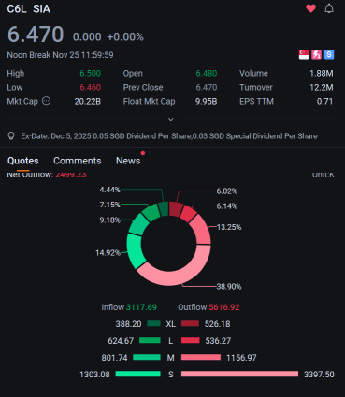The image size is (345, 397).
Task: Open the Mkt Cap info circle icon
Action: click(x=46, y=101)
